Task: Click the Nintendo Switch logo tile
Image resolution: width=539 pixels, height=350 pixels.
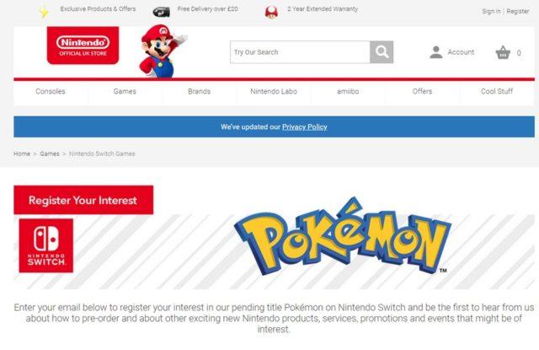Action: 46,245
